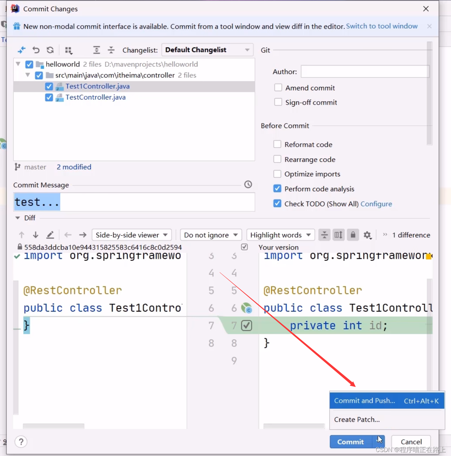Go to next difference arrow
Screen dimensions: 451x456
tap(36, 235)
